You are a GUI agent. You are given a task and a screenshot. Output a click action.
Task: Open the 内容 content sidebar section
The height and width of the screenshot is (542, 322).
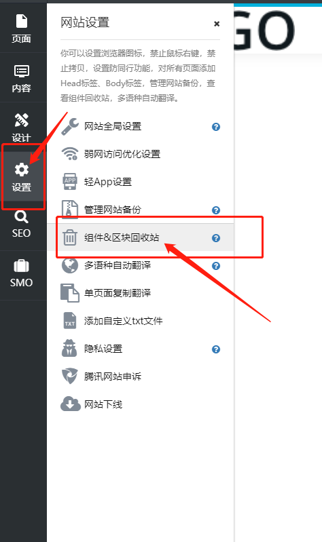coord(22,78)
